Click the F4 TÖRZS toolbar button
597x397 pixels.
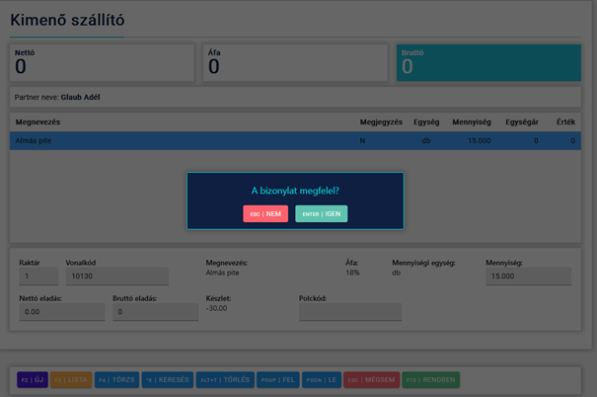tap(116, 379)
